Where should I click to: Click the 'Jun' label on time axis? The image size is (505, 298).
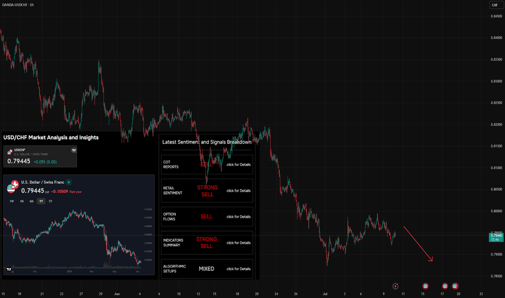coord(117,294)
